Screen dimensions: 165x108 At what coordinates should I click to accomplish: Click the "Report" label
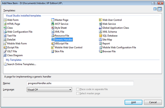(x=106, y=44)
